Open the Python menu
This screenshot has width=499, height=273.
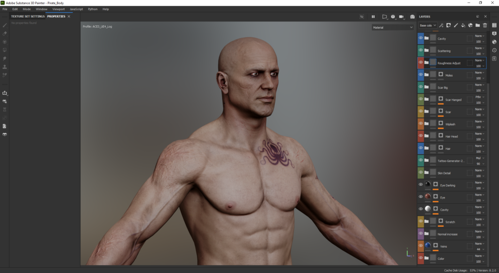click(x=93, y=9)
